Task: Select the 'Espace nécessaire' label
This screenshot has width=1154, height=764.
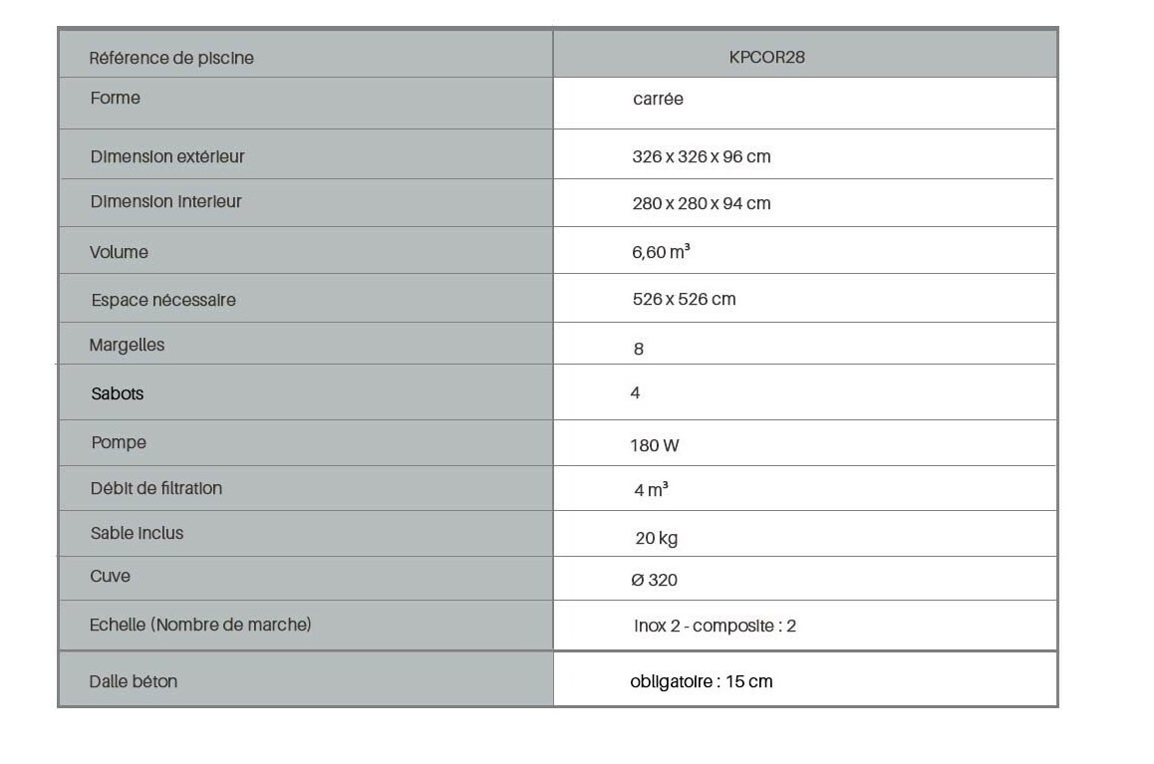Action: [x=163, y=300]
